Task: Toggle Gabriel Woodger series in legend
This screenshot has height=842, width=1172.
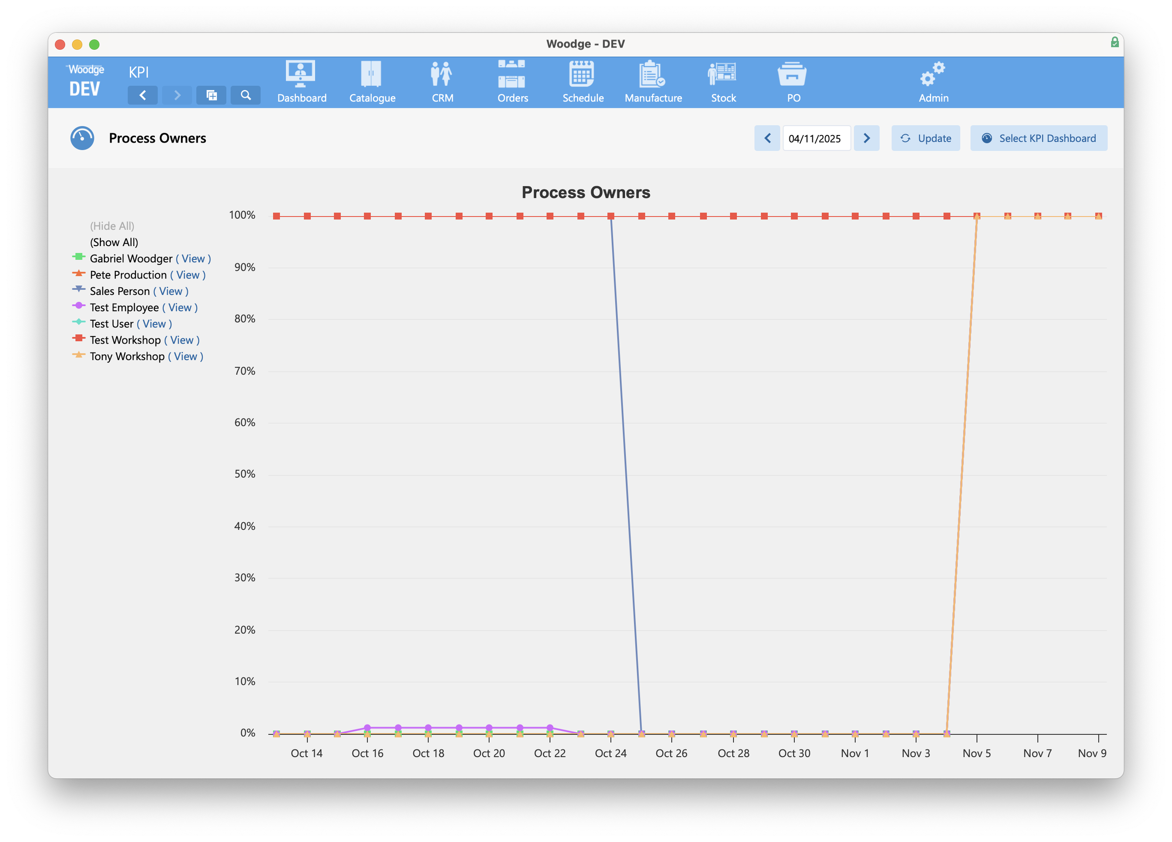Action: tap(131, 258)
